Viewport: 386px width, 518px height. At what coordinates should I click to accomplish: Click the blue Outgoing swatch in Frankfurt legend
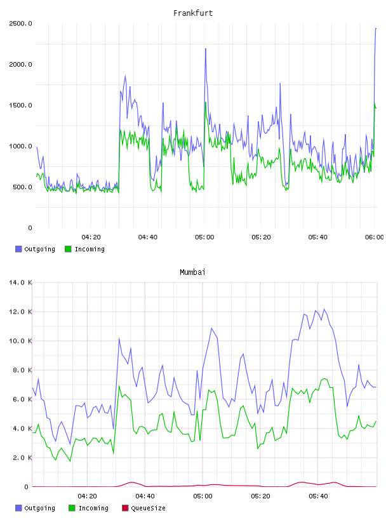[18, 249]
